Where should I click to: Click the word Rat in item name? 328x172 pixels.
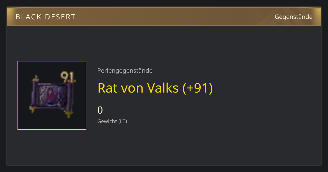(105, 88)
